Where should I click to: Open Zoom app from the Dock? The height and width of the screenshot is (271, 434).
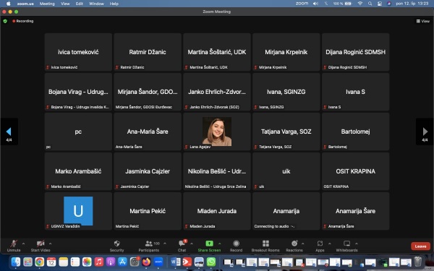(158, 262)
